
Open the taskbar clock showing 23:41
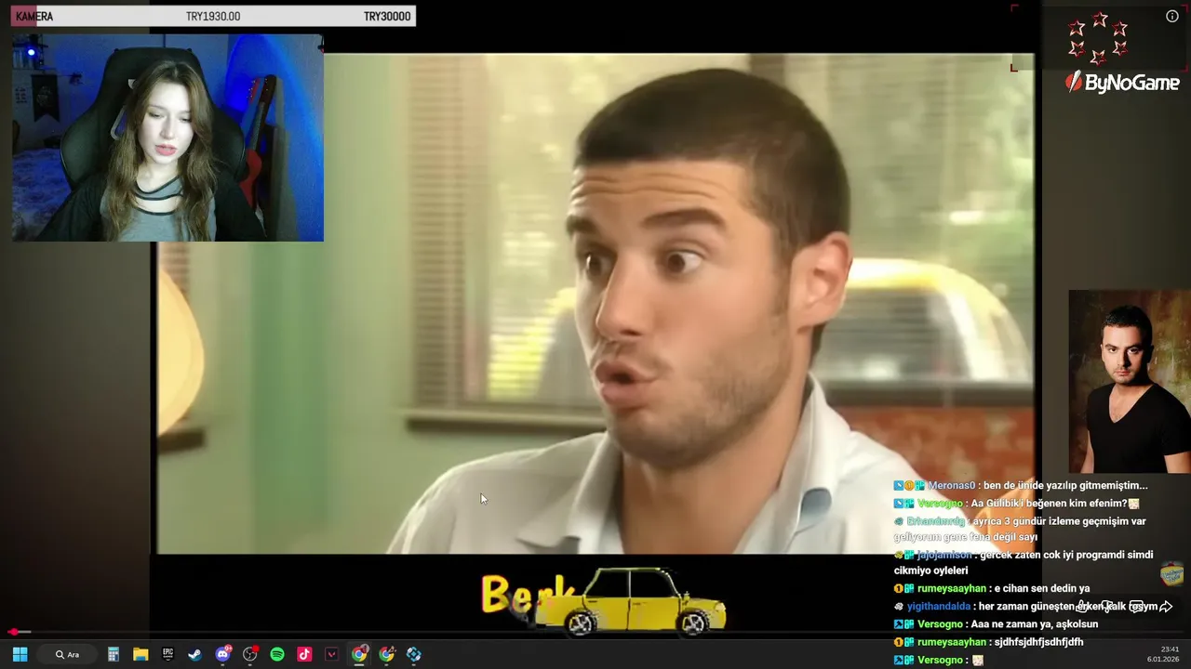tap(1163, 654)
